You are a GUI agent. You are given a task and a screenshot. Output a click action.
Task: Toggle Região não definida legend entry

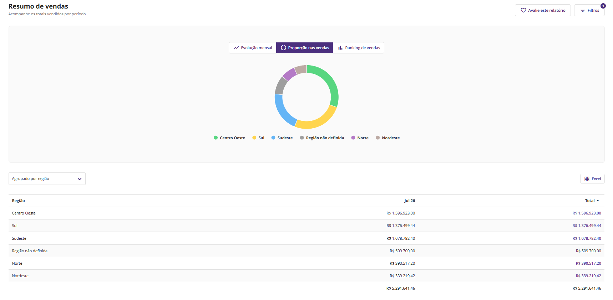[x=322, y=138]
